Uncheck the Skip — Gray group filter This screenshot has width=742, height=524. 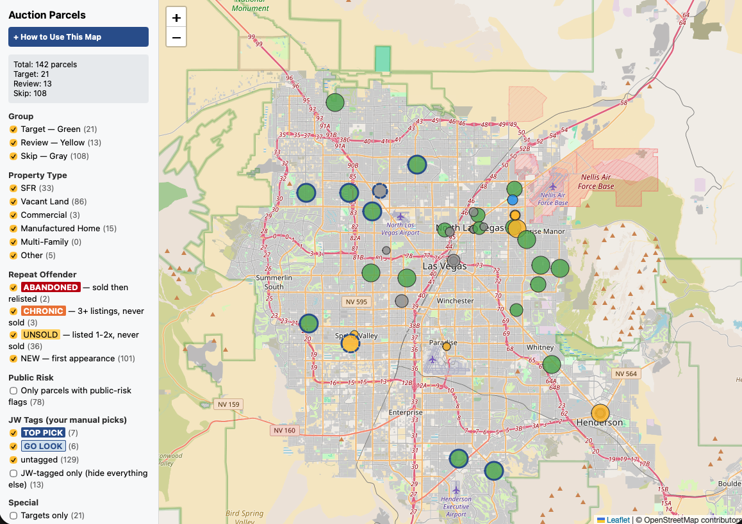tap(13, 156)
